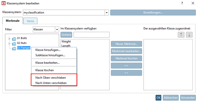Click the move down arrow button

(189, 35)
